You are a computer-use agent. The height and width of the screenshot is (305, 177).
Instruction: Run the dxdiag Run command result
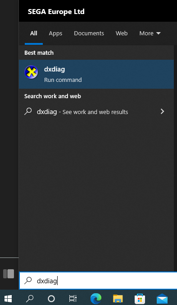pos(96,74)
